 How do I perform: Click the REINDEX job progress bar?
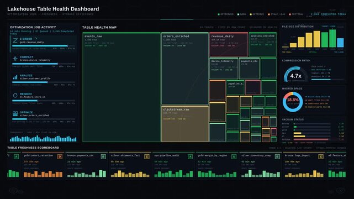click(x=44, y=101)
